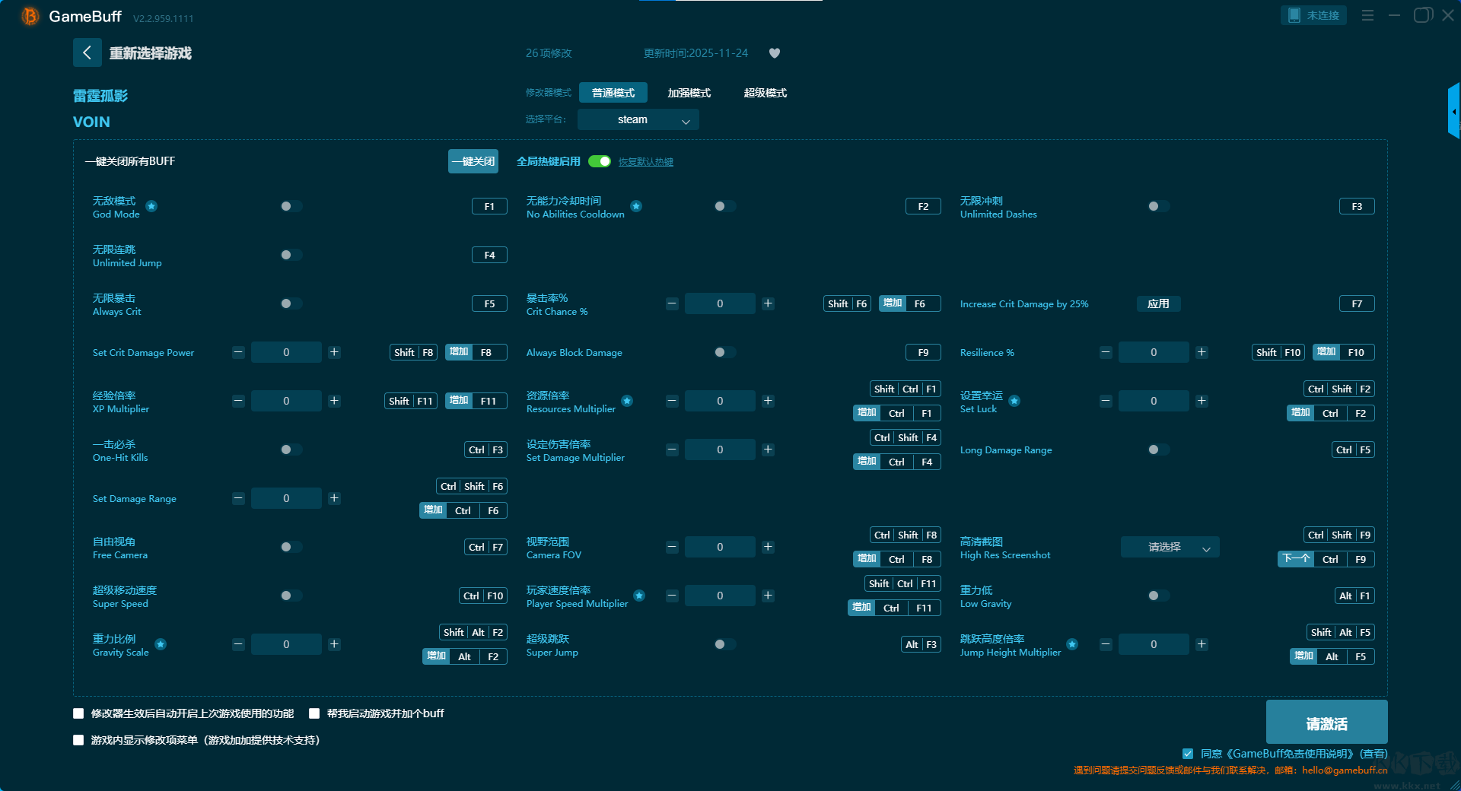The image size is (1461, 791).
Task: Open the steam platform dropdown
Action: [x=638, y=119]
